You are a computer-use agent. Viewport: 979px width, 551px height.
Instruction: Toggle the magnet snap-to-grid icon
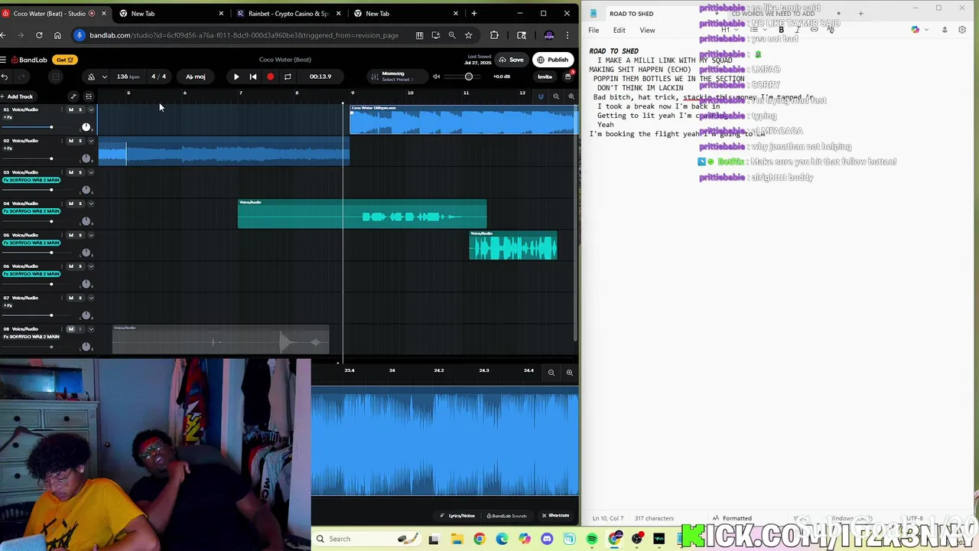coord(542,96)
